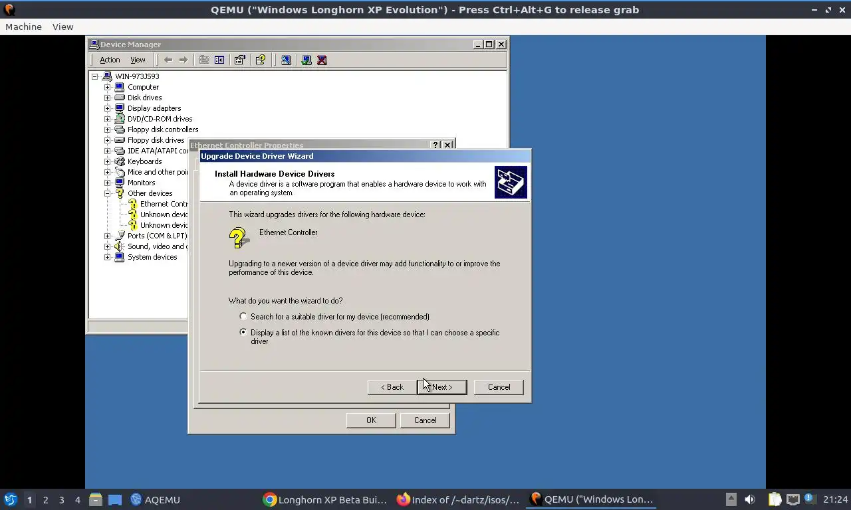Click the ? help button in Properties title bar
This screenshot has height=510, width=851.
click(435, 145)
